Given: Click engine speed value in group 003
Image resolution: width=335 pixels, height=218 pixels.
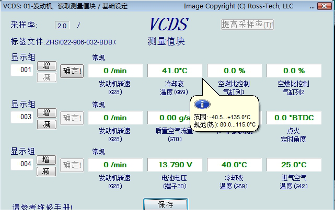Looking at the screenshot, I should click(115, 118).
